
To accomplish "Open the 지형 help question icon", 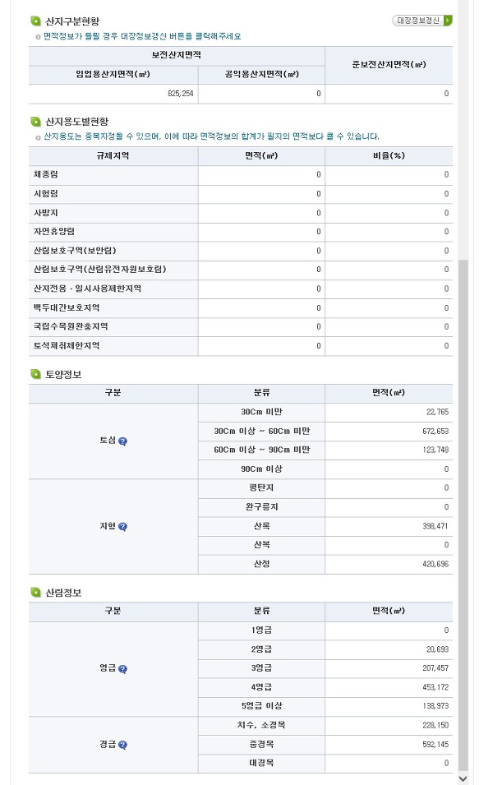I will (122, 527).
